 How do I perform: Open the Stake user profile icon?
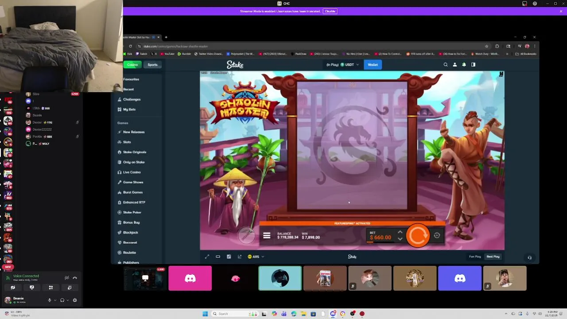pos(454,65)
